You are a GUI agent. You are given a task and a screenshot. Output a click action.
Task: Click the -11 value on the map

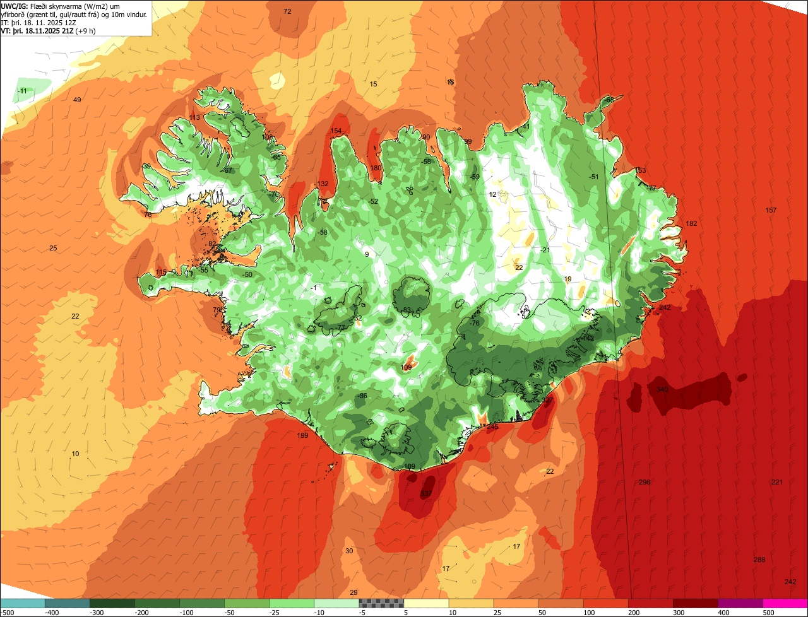(x=23, y=91)
